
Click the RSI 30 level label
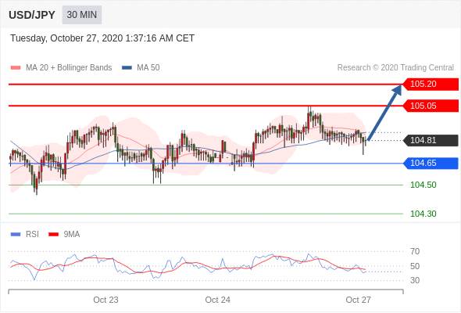(x=415, y=280)
